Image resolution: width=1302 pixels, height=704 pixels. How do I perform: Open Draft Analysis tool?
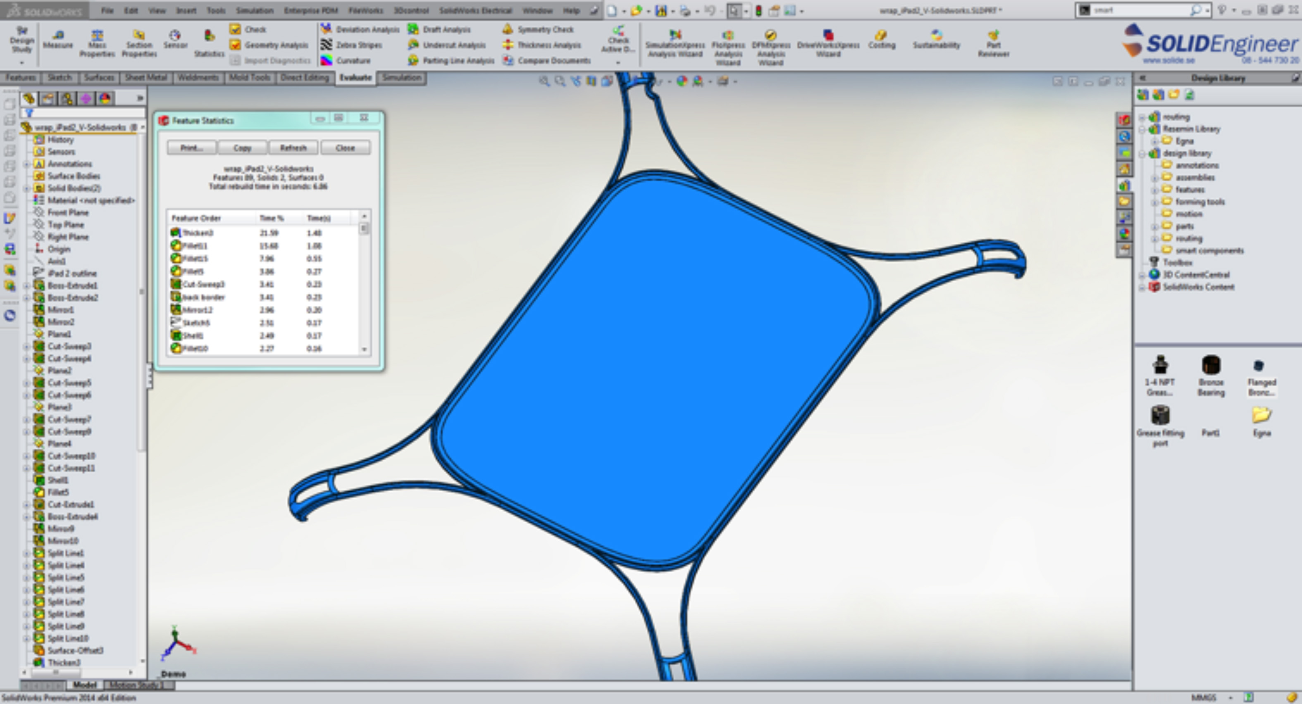[439, 29]
